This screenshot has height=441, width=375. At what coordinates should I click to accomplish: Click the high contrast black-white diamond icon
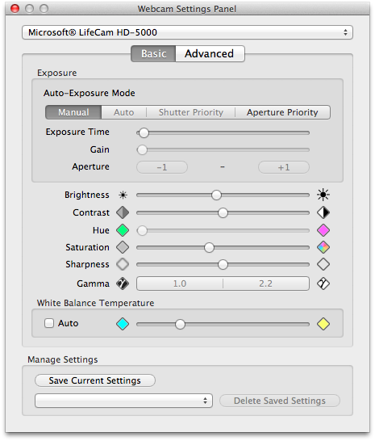point(323,212)
